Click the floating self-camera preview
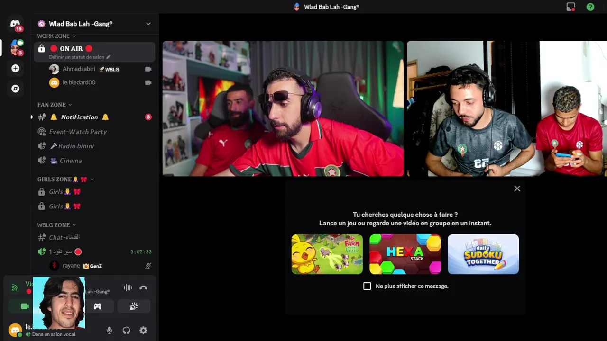This screenshot has height=341, width=607. pyautogui.click(x=59, y=303)
